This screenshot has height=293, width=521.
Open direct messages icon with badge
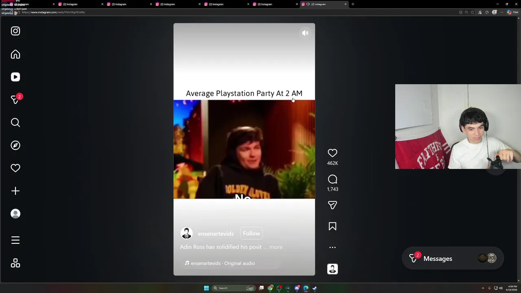click(16, 99)
